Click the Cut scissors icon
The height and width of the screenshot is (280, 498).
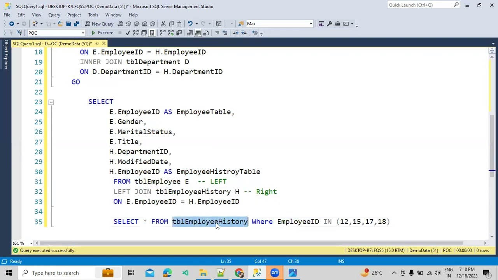pos(163,24)
